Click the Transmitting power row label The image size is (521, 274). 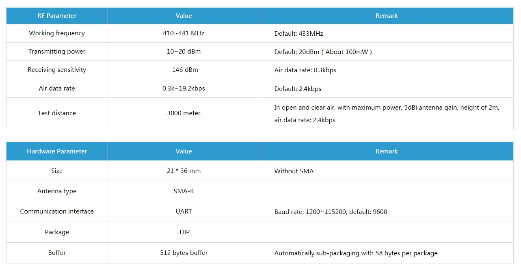point(57,52)
